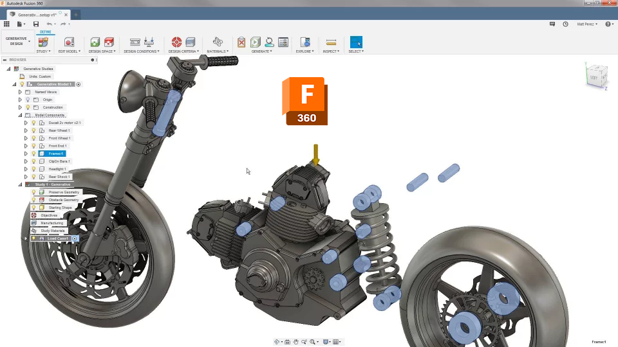618x347 pixels.
Task: Open the data panel grid icon
Action: (6, 24)
